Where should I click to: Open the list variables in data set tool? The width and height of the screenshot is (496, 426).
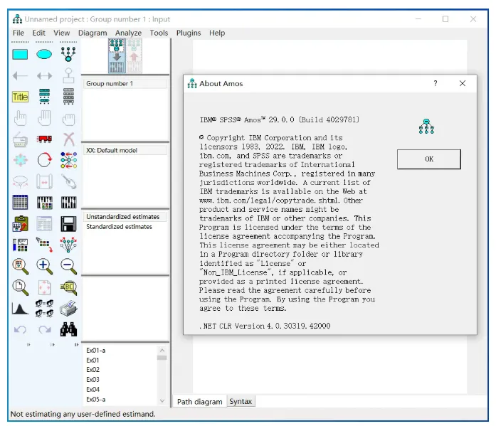[68, 97]
